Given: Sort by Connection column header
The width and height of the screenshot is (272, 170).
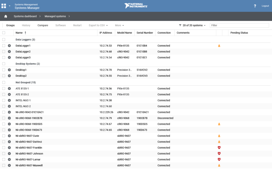Looking at the screenshot, I should (164, 33).
